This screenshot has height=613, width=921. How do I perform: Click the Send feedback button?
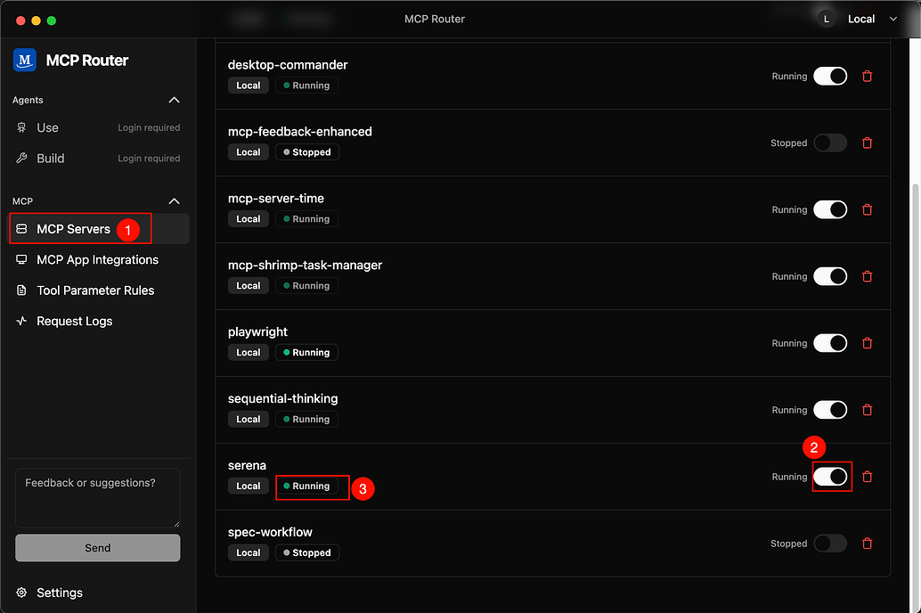[x=97, y=548]
